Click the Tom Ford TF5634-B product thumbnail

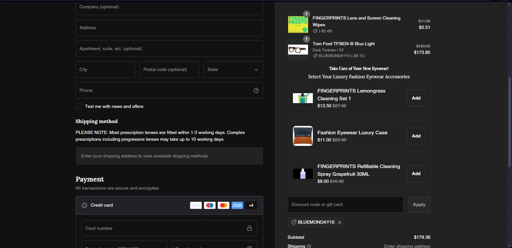click(298, 50)
